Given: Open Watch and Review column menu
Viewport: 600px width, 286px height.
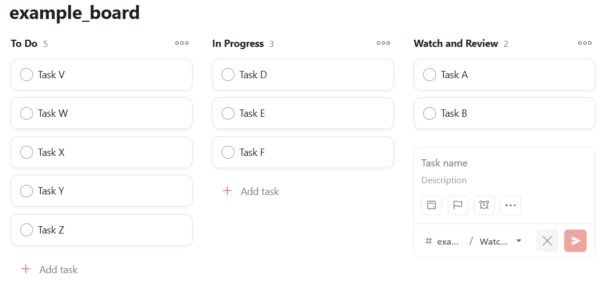Looking at the screenshot, I should 585,43.
